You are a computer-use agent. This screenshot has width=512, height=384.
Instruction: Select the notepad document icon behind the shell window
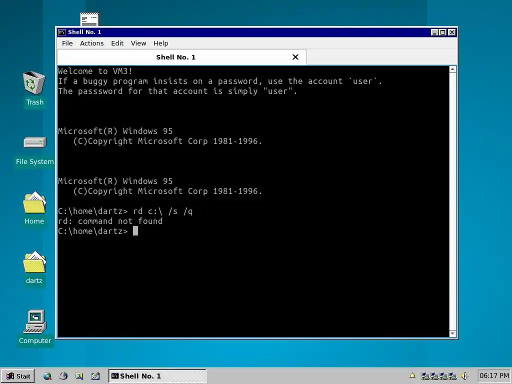click(90, 19)
